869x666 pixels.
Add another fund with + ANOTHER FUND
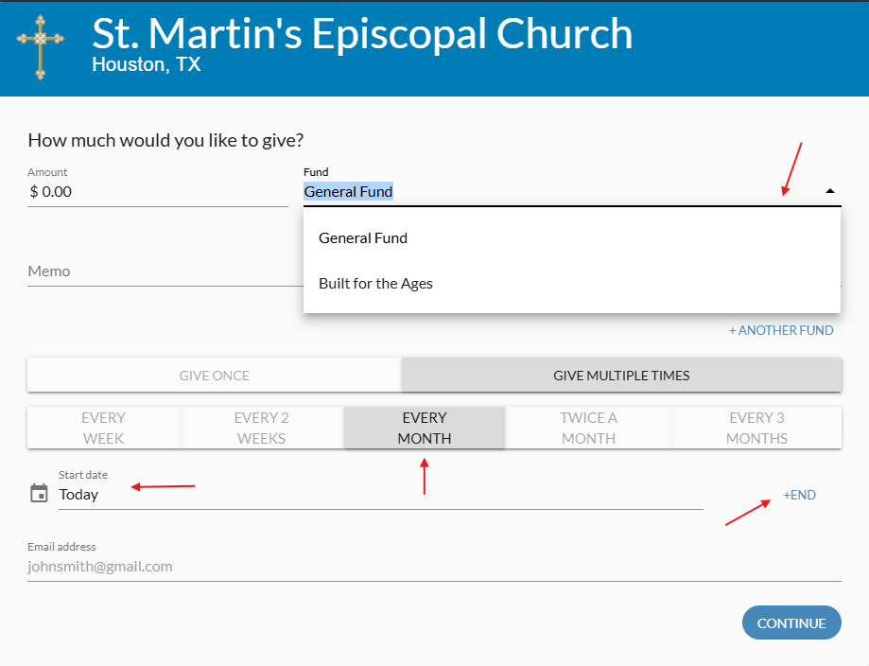tap(781, 330)
